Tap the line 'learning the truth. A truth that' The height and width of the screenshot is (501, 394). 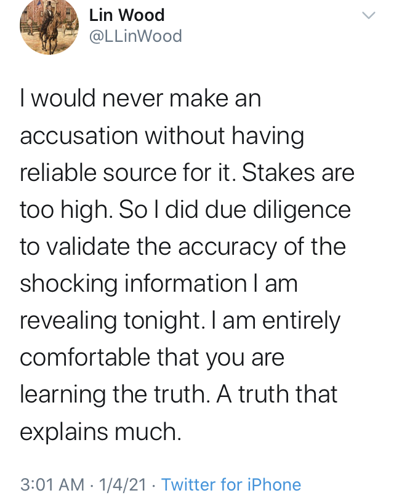pos(179,395)
